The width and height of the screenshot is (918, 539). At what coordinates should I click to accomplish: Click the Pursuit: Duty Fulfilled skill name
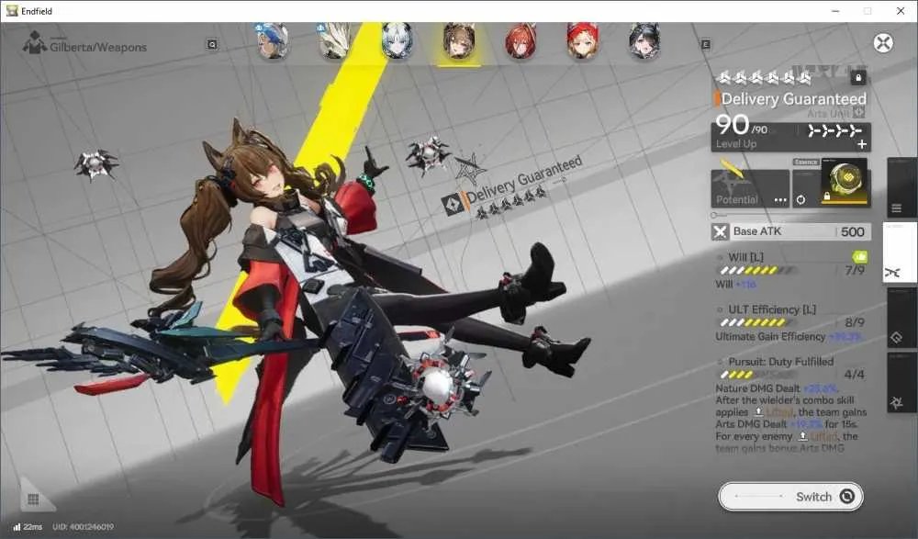tap(780, 362)
